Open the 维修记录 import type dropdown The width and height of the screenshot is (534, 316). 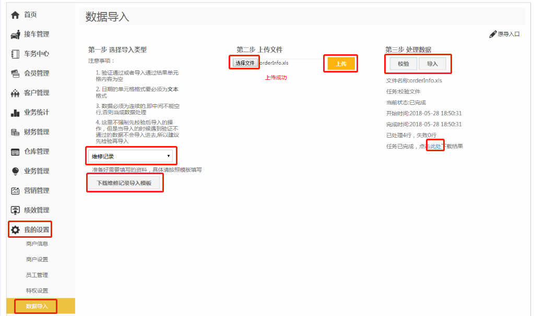click(131, 156)
